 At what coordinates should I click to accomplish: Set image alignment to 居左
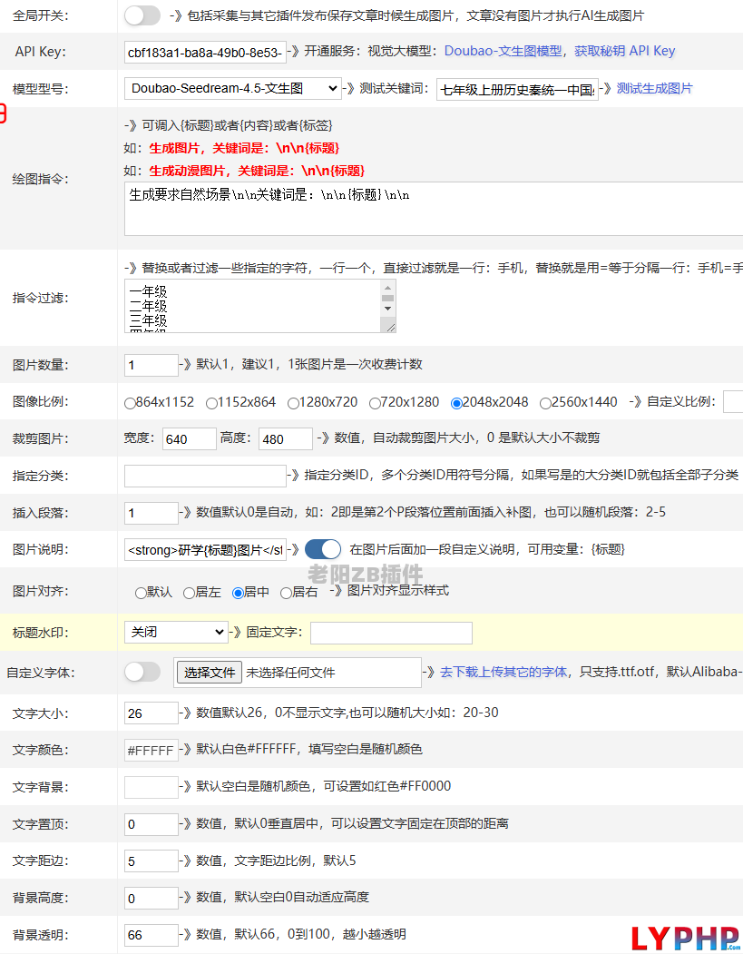pyautogui.click(x=189, y=593)
